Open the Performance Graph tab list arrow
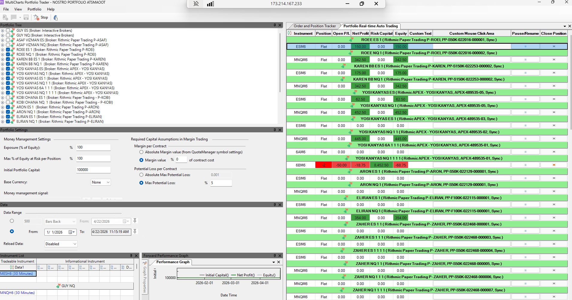 click(x=274, y=262)
